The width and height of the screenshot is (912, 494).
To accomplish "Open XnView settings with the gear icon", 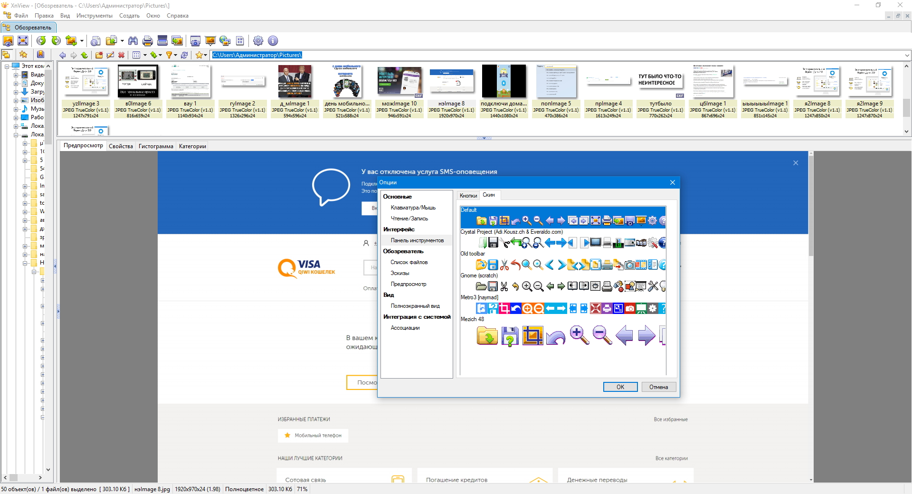I will click(x=258, y=41).
